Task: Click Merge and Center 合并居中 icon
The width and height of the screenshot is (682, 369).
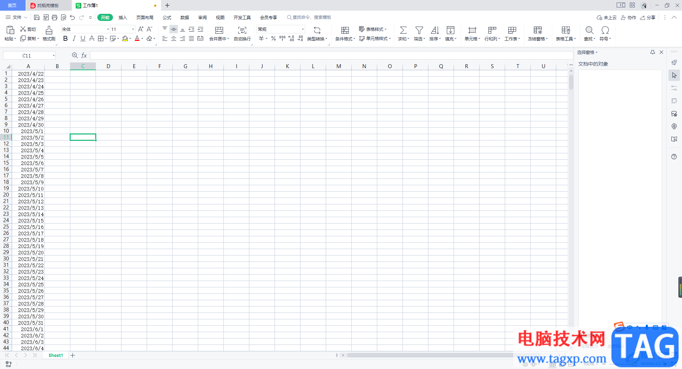Action: [219, 30]
